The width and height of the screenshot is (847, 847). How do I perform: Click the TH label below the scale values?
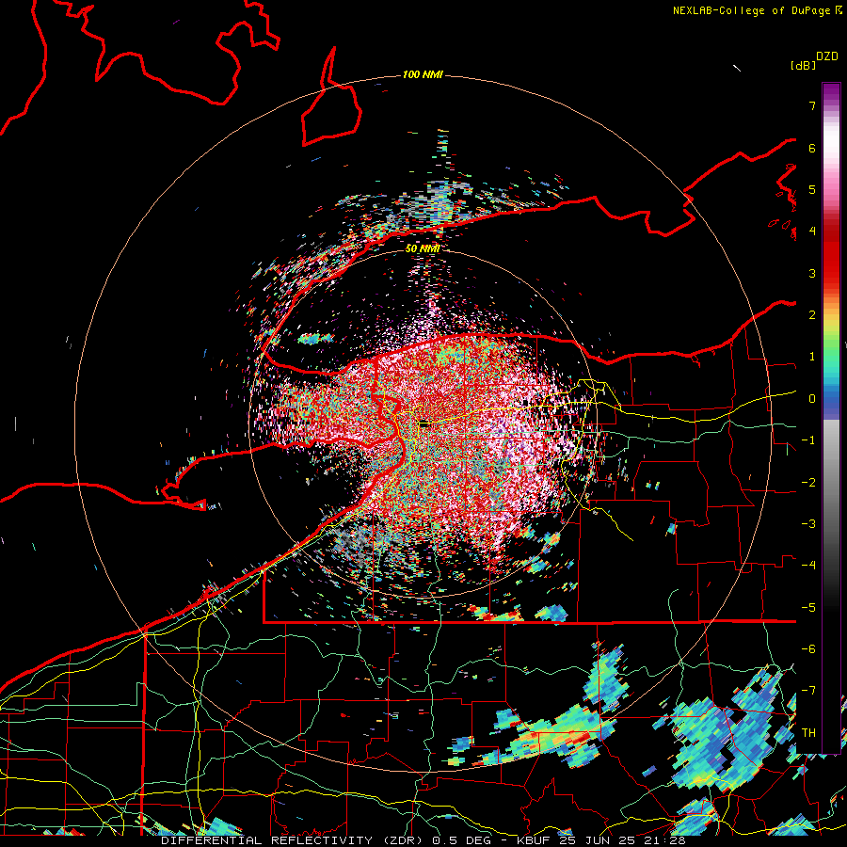tap(808, 733)
